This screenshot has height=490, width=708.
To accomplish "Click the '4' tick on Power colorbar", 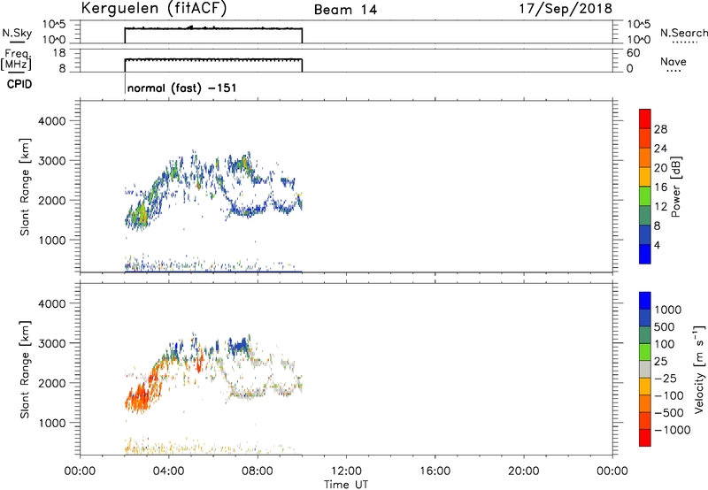I will point(657,245).
